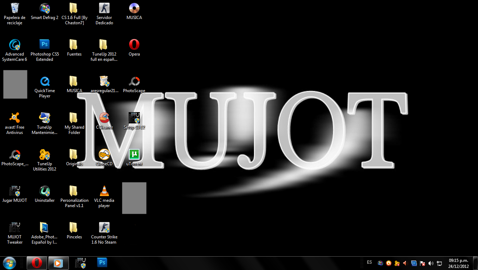Open the ES language selector in taskbar
478x270 pixels.
pyautogui.click(x=369, y=262)
